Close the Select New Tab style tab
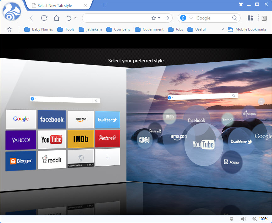272x223 pixels. tap(85, 6)
